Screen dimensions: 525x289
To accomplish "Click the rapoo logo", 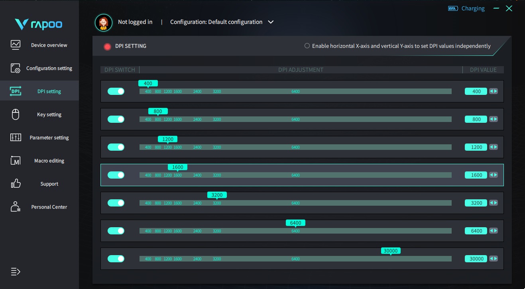I will (x=39, y=25).
